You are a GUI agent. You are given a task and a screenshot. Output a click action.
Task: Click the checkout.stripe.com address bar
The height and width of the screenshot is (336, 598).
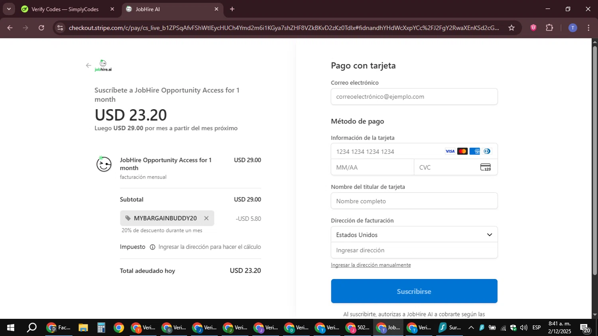tap(284, 28)
